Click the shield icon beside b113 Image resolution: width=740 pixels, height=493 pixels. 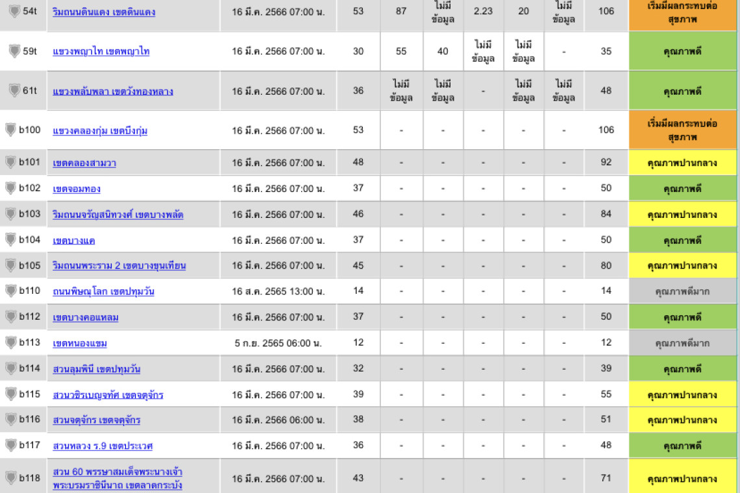click(10, 342)
